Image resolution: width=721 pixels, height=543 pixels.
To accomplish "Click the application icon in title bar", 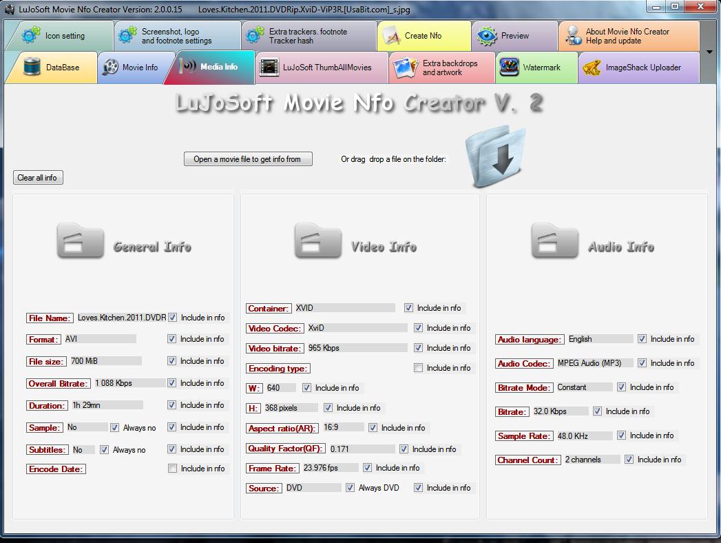I will [x=10, y=9].
